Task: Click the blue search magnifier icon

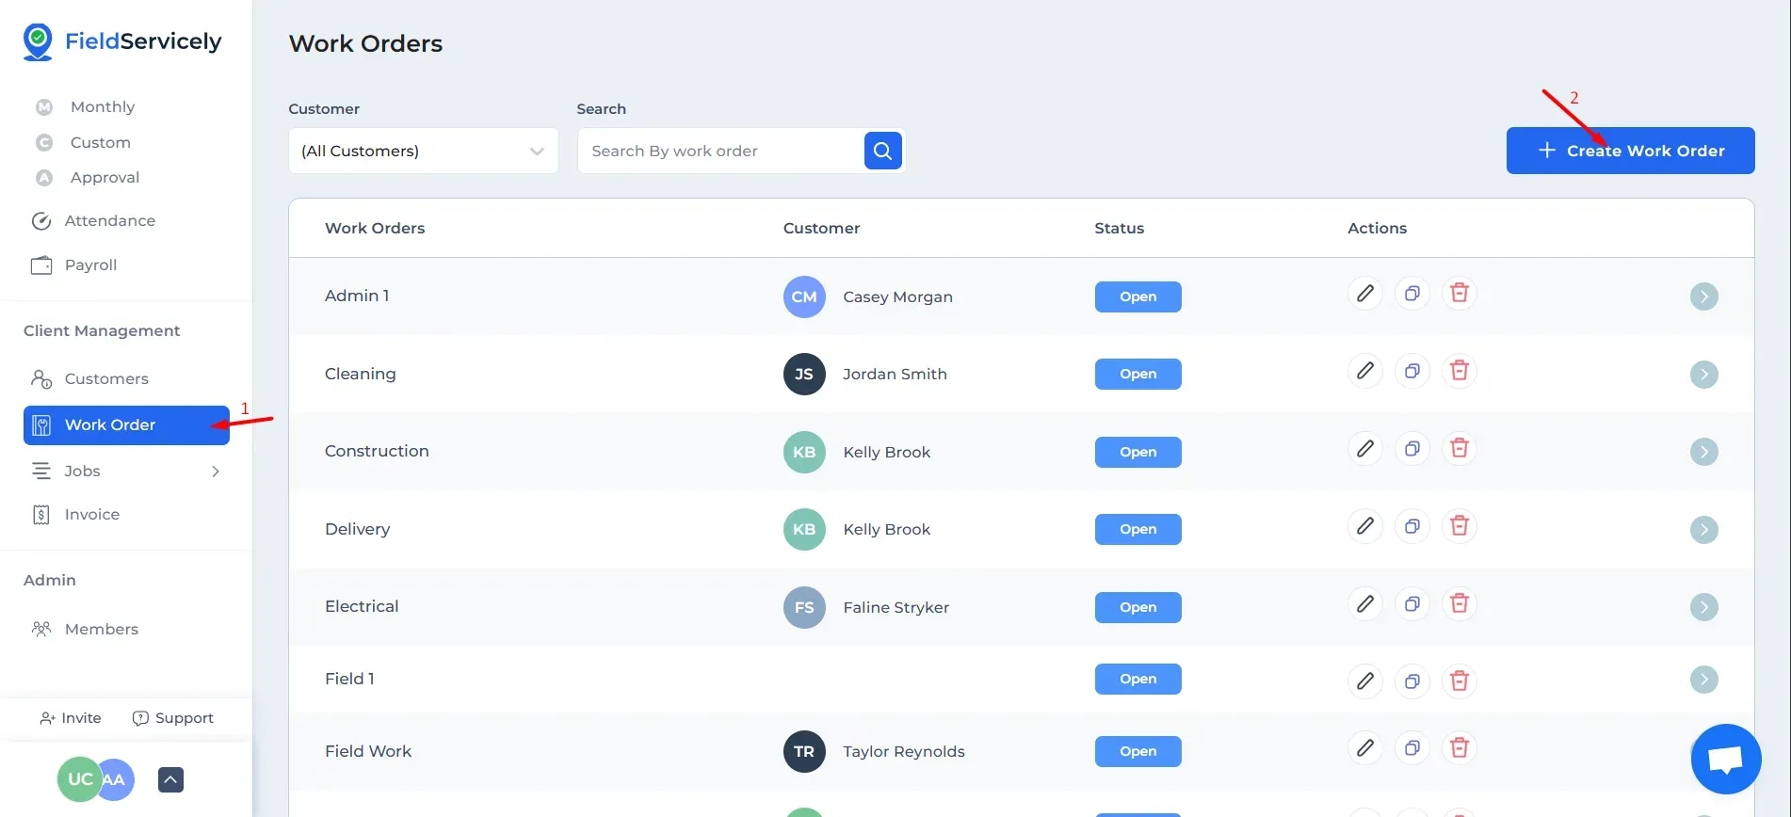Action: click(x=882, y=151)
